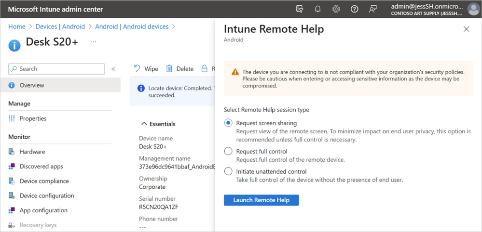
Task: Select Initiate unattended control option
Action: click(x=228, y=171)
